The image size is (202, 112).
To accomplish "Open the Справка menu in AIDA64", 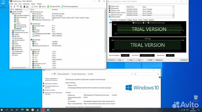I will pos(39,4).
